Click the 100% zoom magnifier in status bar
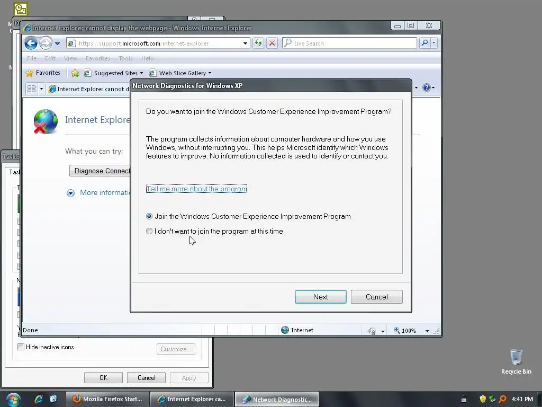542x407 pixels. click(x=397, y=331)
